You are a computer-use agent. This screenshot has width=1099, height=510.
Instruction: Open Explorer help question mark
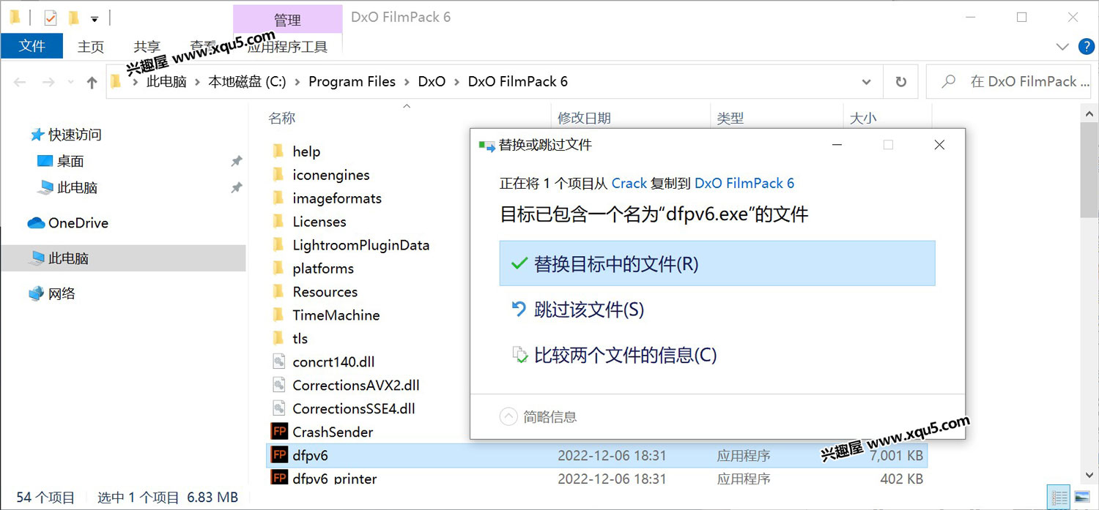(x=1087, y=47)
